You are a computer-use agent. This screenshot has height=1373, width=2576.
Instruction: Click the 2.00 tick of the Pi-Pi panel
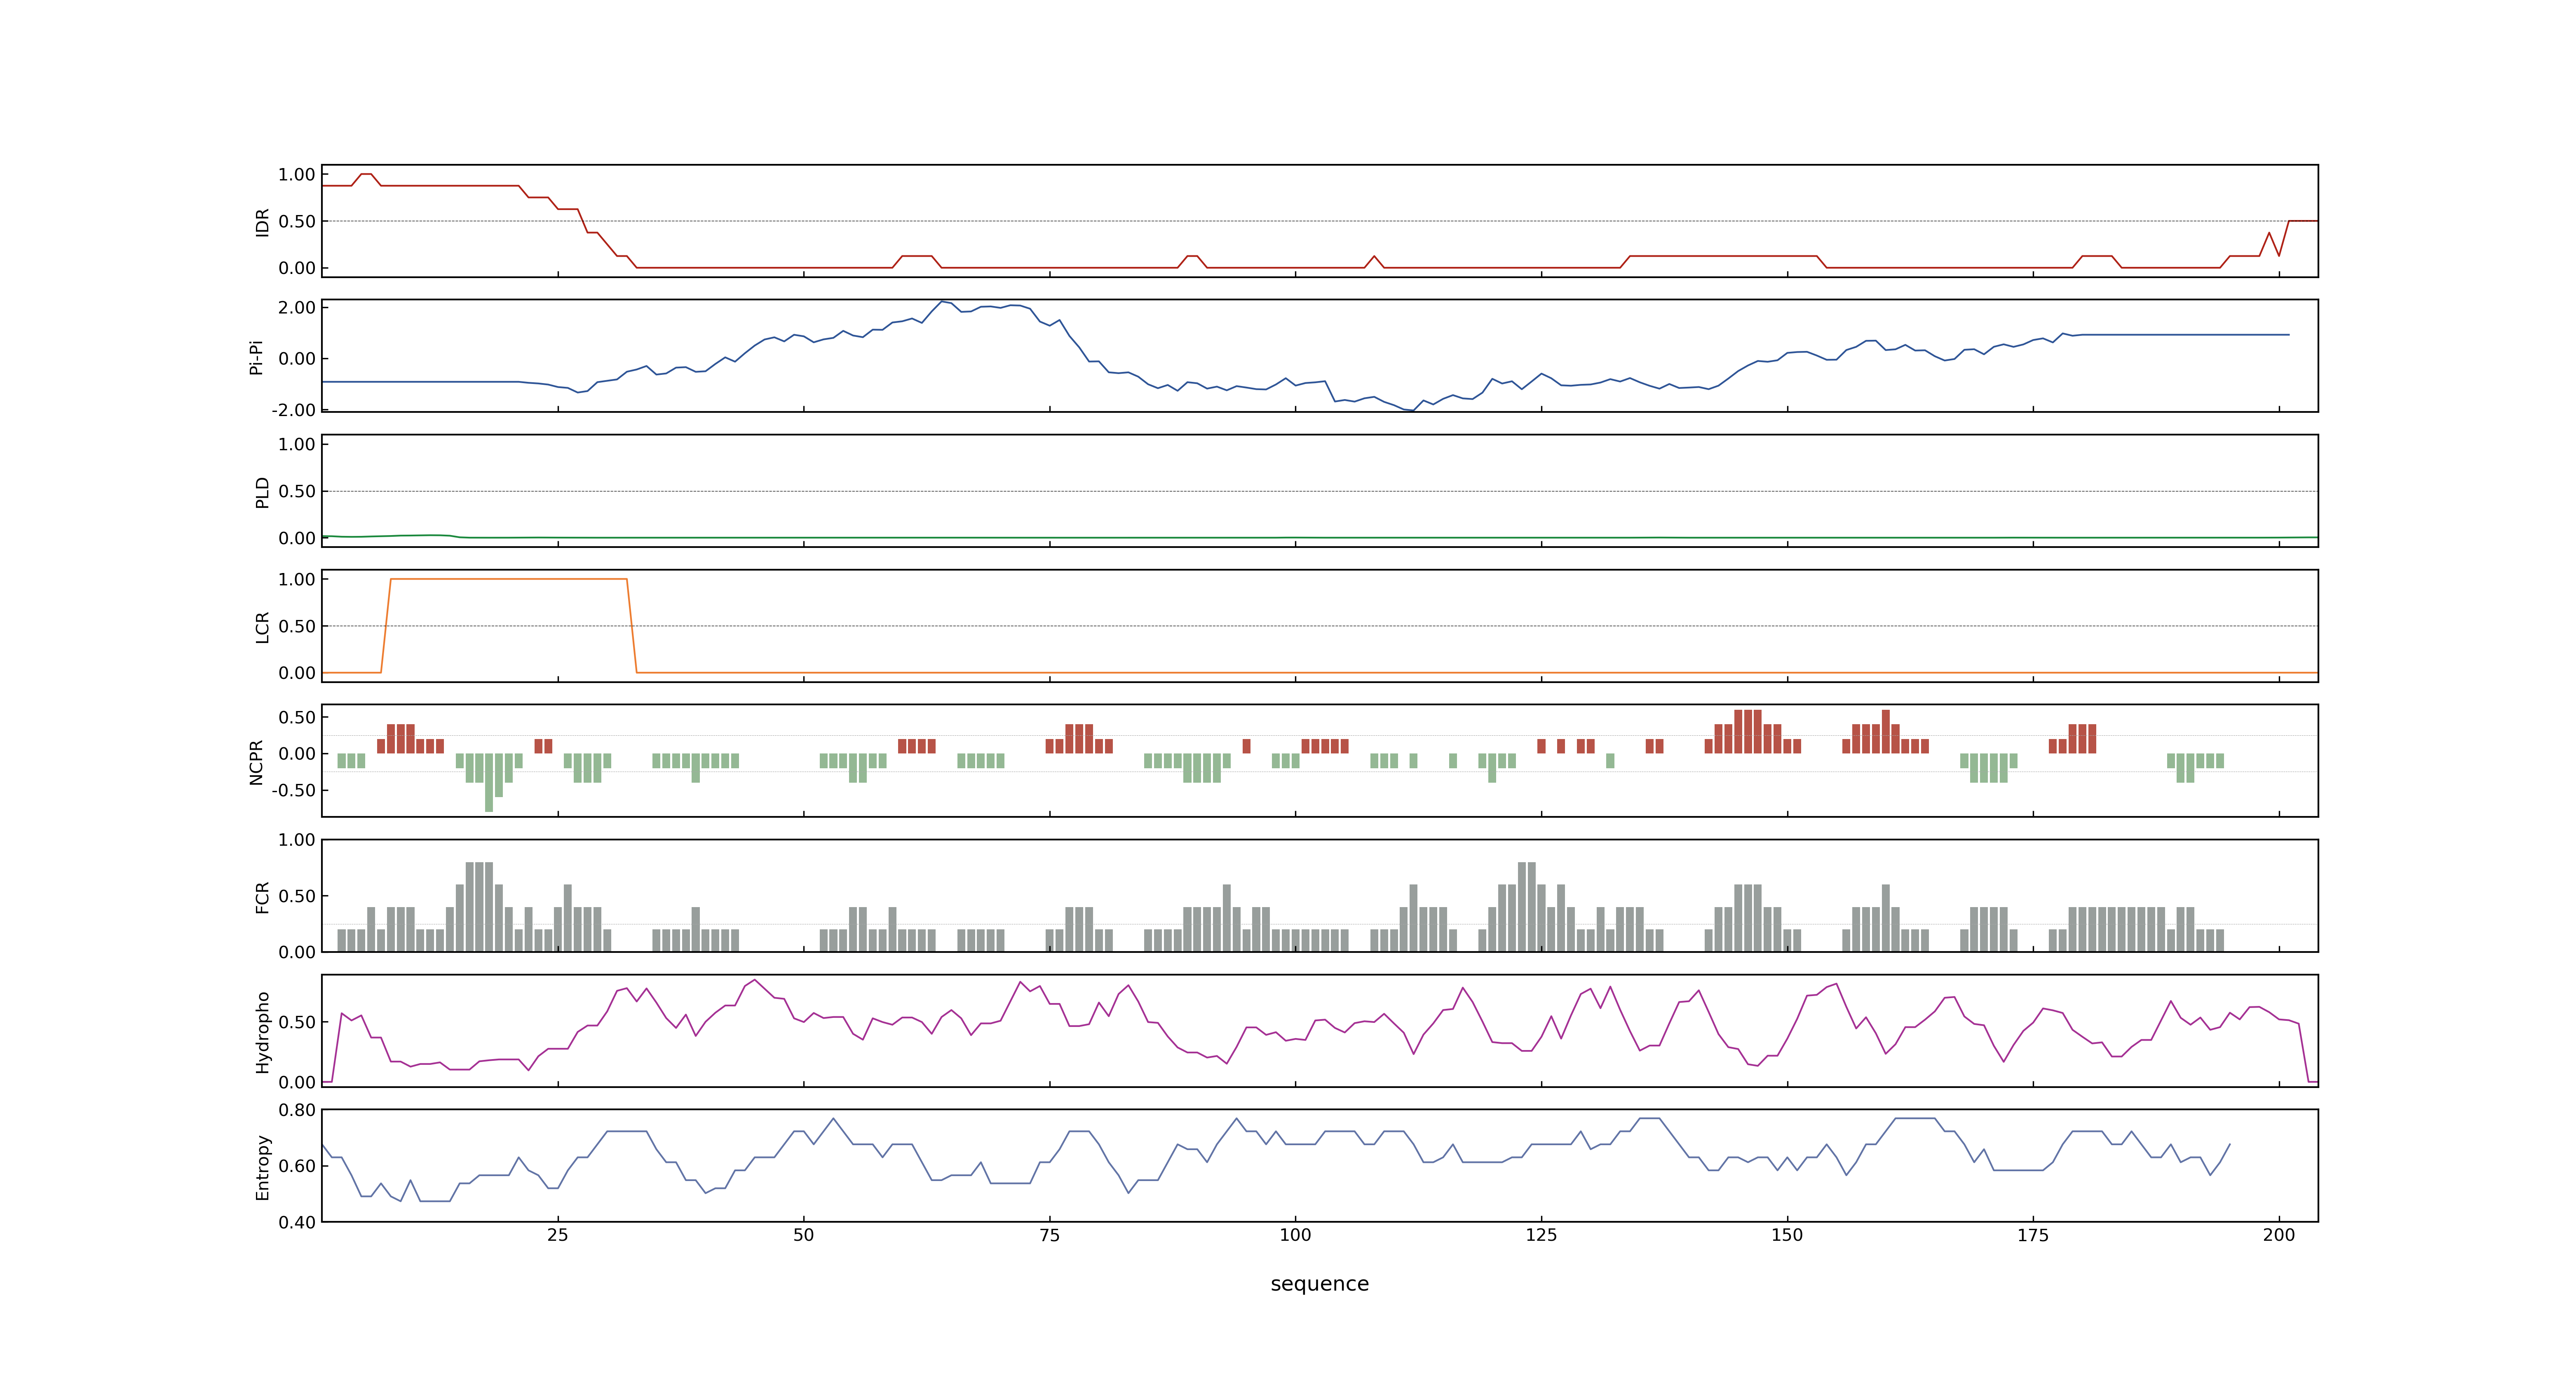pyautogui.click(x=297, y=308)
